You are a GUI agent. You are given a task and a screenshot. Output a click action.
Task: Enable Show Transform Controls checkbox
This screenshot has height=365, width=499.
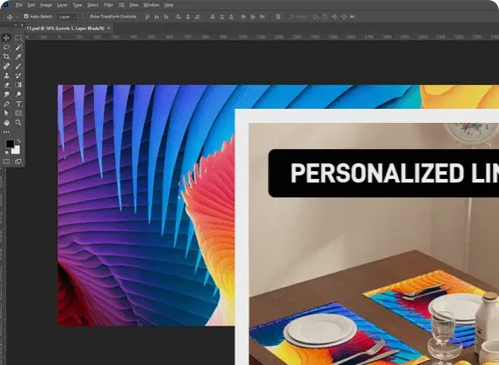pos(85,16)
